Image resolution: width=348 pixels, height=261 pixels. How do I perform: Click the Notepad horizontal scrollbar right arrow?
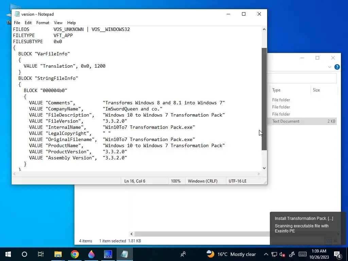click(x=259, y=174)
